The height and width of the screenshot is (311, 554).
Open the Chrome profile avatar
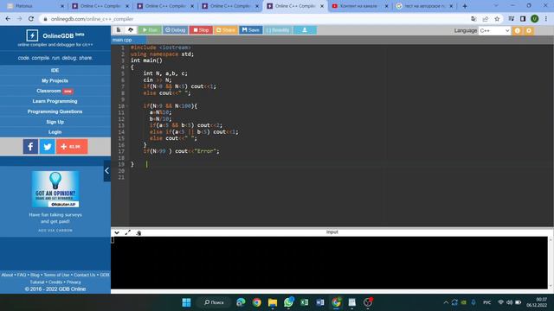(535, 19)
